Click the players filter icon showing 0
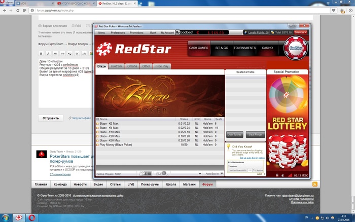355x222 pixels. pyautogui.click(x=145, y=173)
